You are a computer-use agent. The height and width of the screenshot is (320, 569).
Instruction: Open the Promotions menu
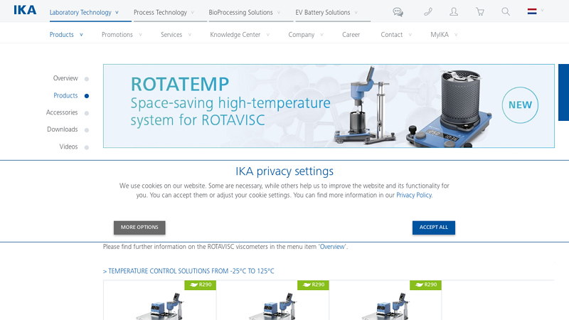[x=117, y=34]
